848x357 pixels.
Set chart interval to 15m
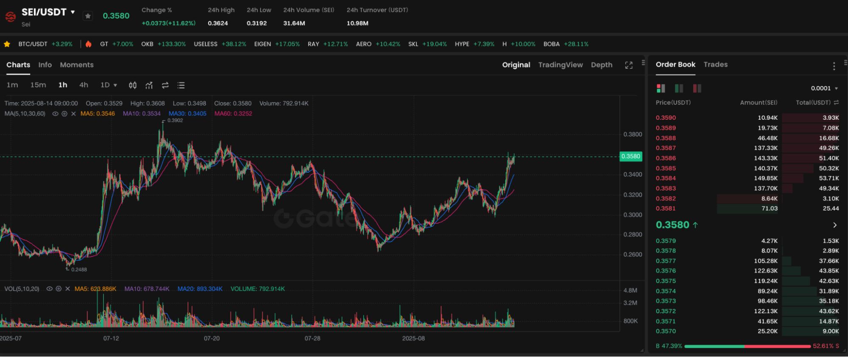click(x=38, y=85)
